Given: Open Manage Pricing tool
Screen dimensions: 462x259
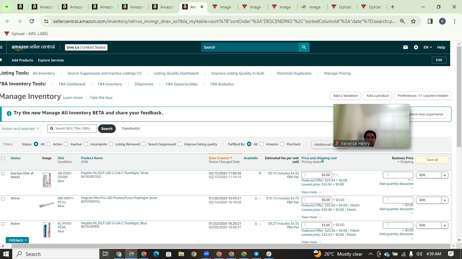Looking at the screenshot, I should point(337,73).
